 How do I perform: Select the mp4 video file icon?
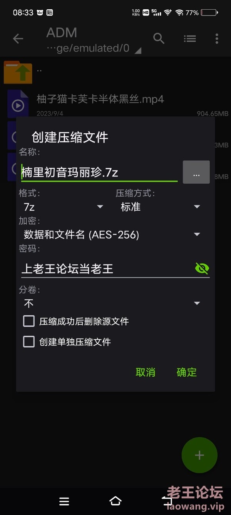click(18, 104)
